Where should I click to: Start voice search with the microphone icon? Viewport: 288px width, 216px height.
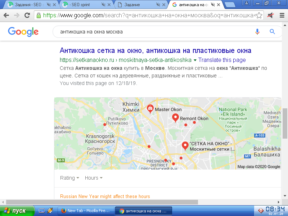[257, 32]
